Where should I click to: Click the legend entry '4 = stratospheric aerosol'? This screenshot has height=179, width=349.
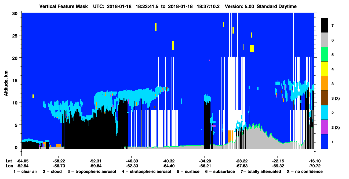(146, 171)
